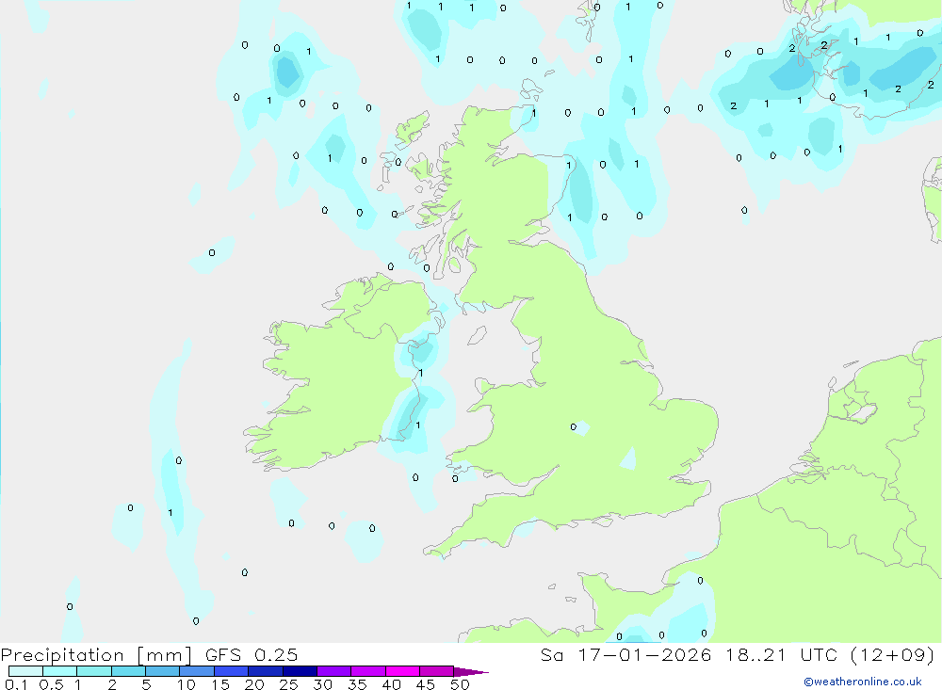Click the 0.5–1 mm legend color box
Viewport: 942px width, 690px height.
[60, 671]
